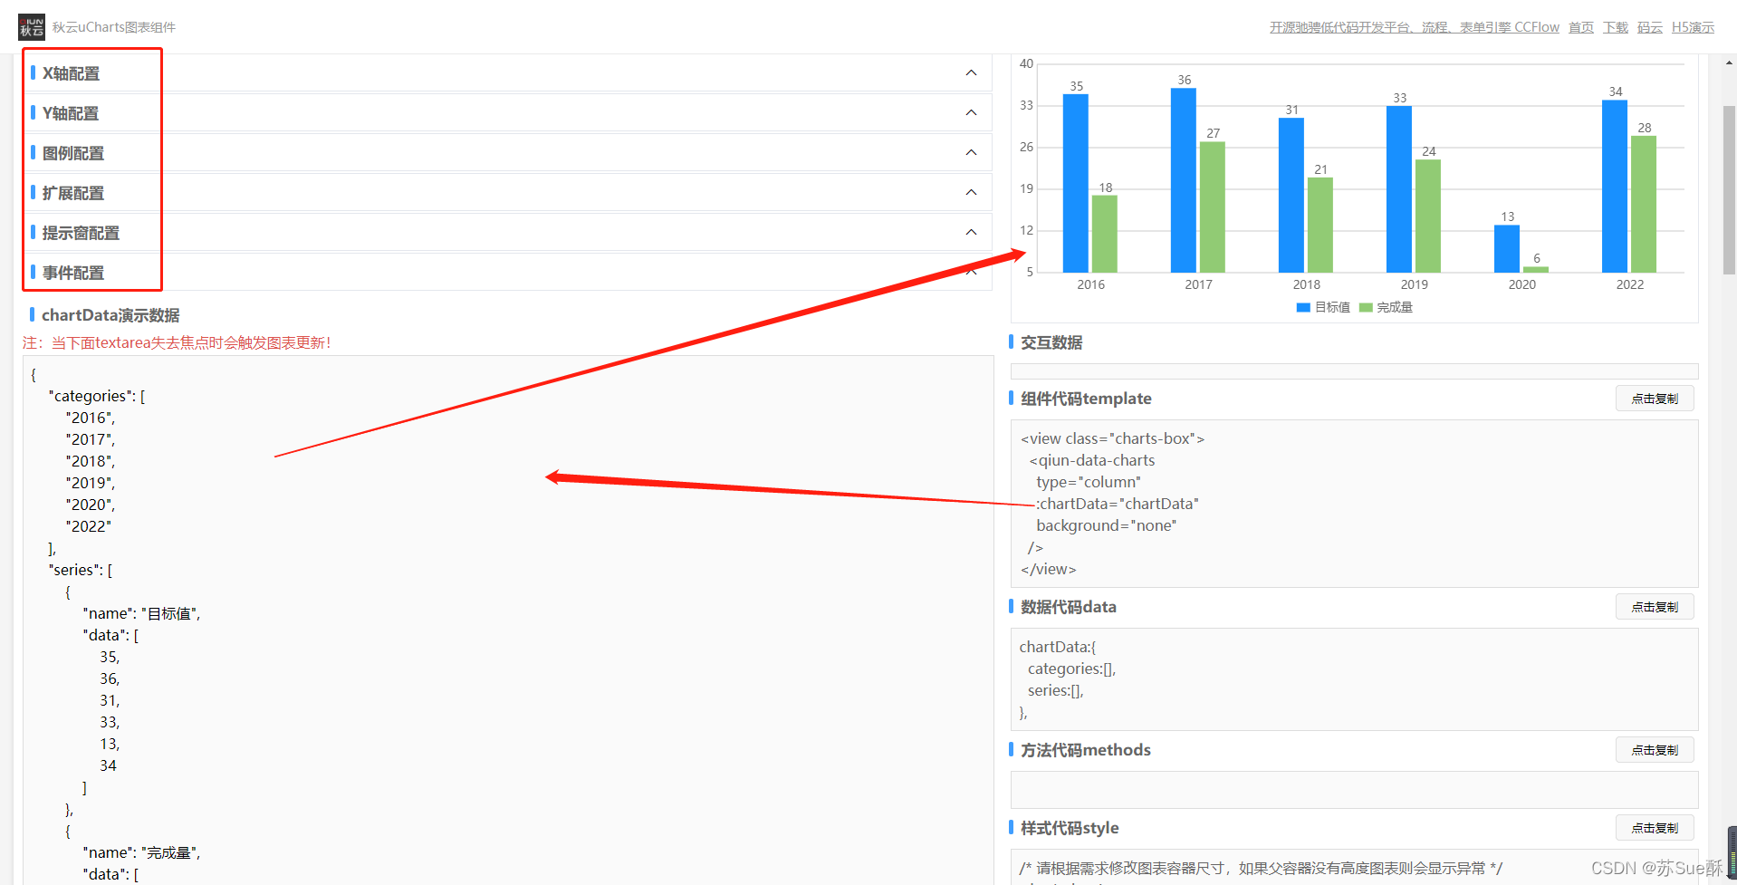Open the H5演示 link
This screenshot has width=1737, height=885.
click(x=1693, y=27)
